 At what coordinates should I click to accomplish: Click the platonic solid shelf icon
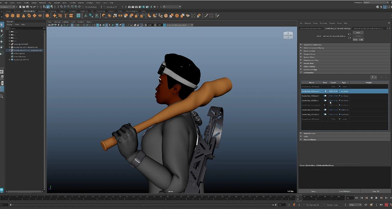(x=47, y=16)
